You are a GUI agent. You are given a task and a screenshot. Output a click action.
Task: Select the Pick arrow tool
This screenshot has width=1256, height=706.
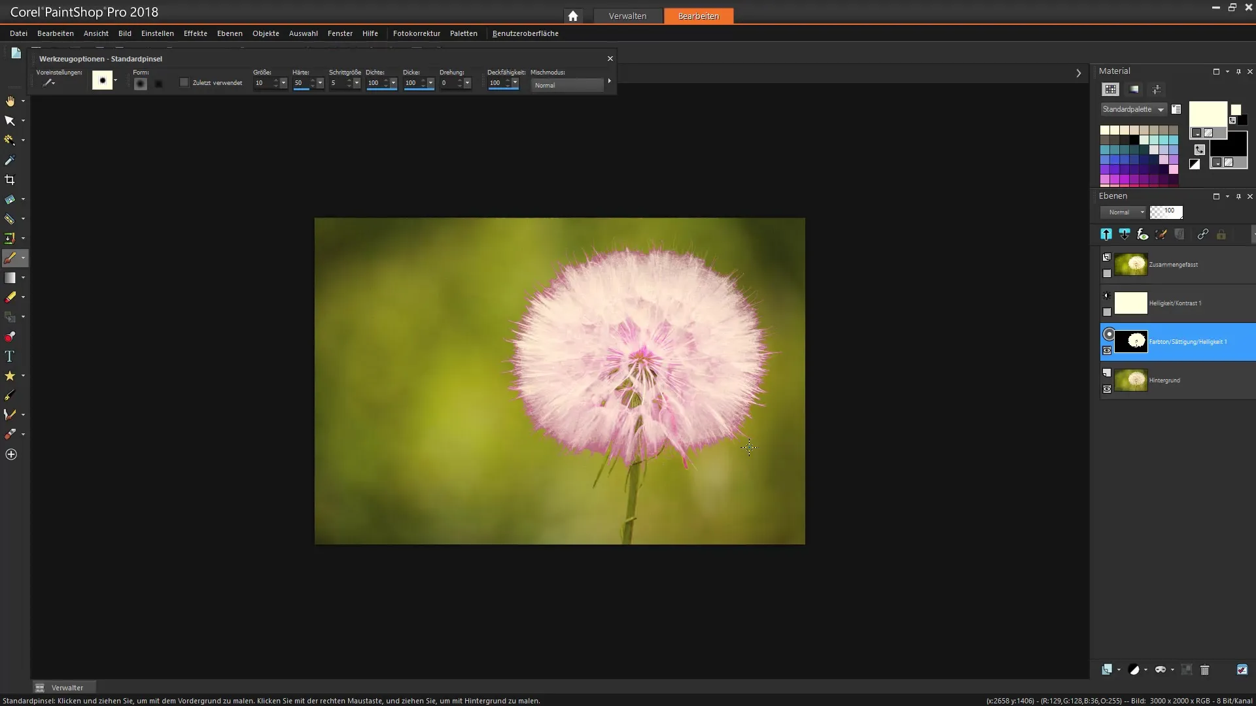click(x=10, y=121)
